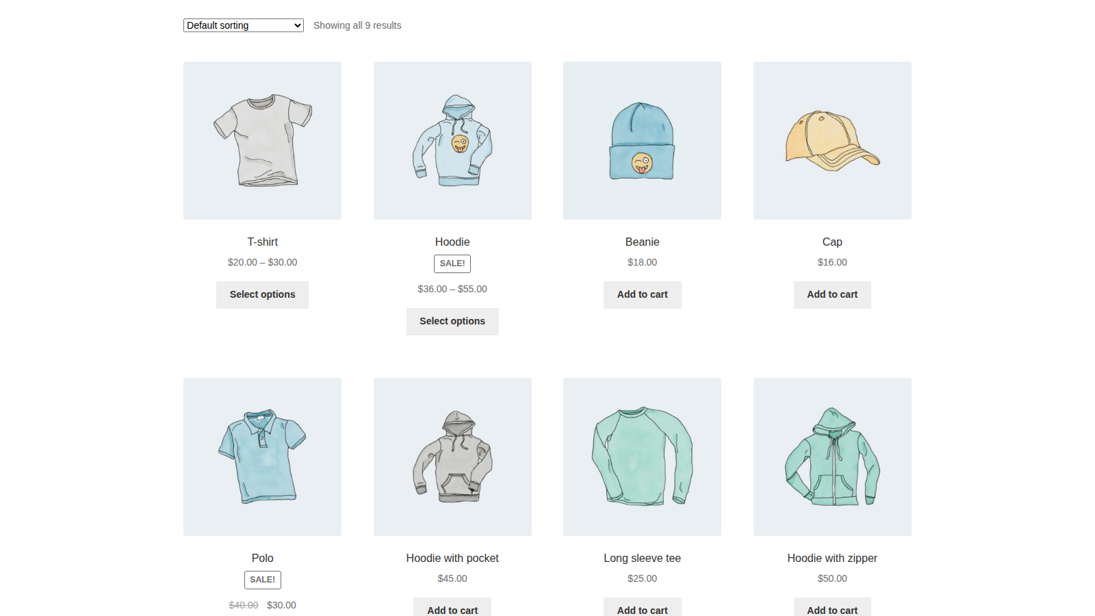
Task: Click the Hoodie with zipper title
Action: pos(832,558)
